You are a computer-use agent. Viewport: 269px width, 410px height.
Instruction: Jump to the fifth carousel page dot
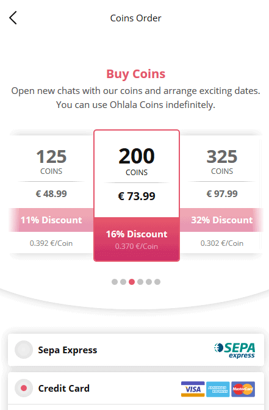click(x=149, y=282)
